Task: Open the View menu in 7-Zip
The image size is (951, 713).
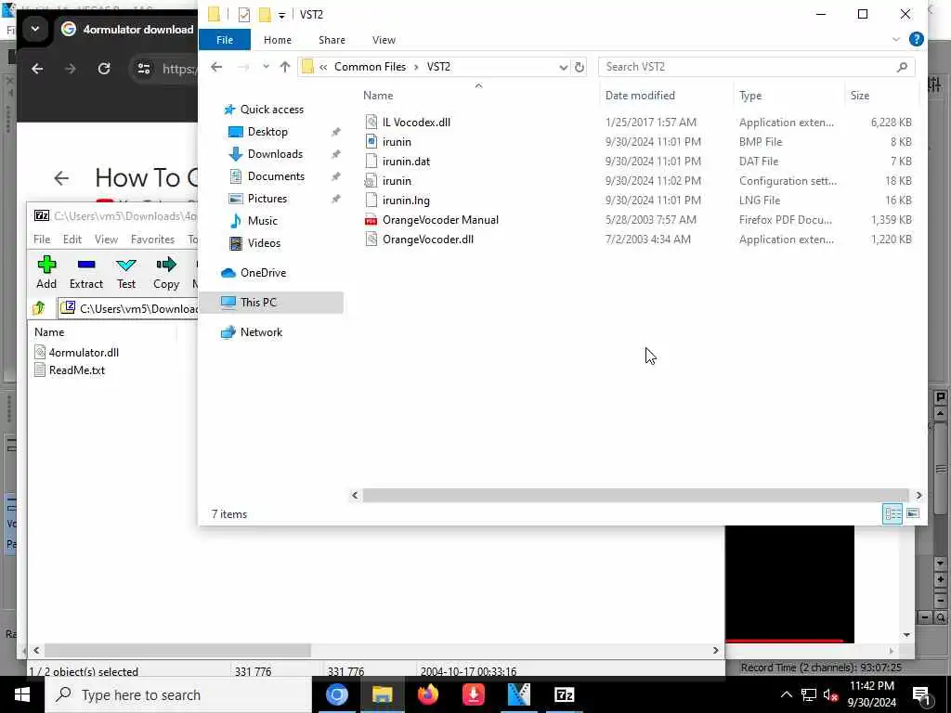Action: [106, 240]
